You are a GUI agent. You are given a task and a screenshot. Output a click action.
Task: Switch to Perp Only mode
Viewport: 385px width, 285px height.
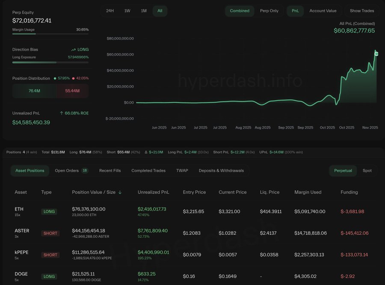click(269, 11)
